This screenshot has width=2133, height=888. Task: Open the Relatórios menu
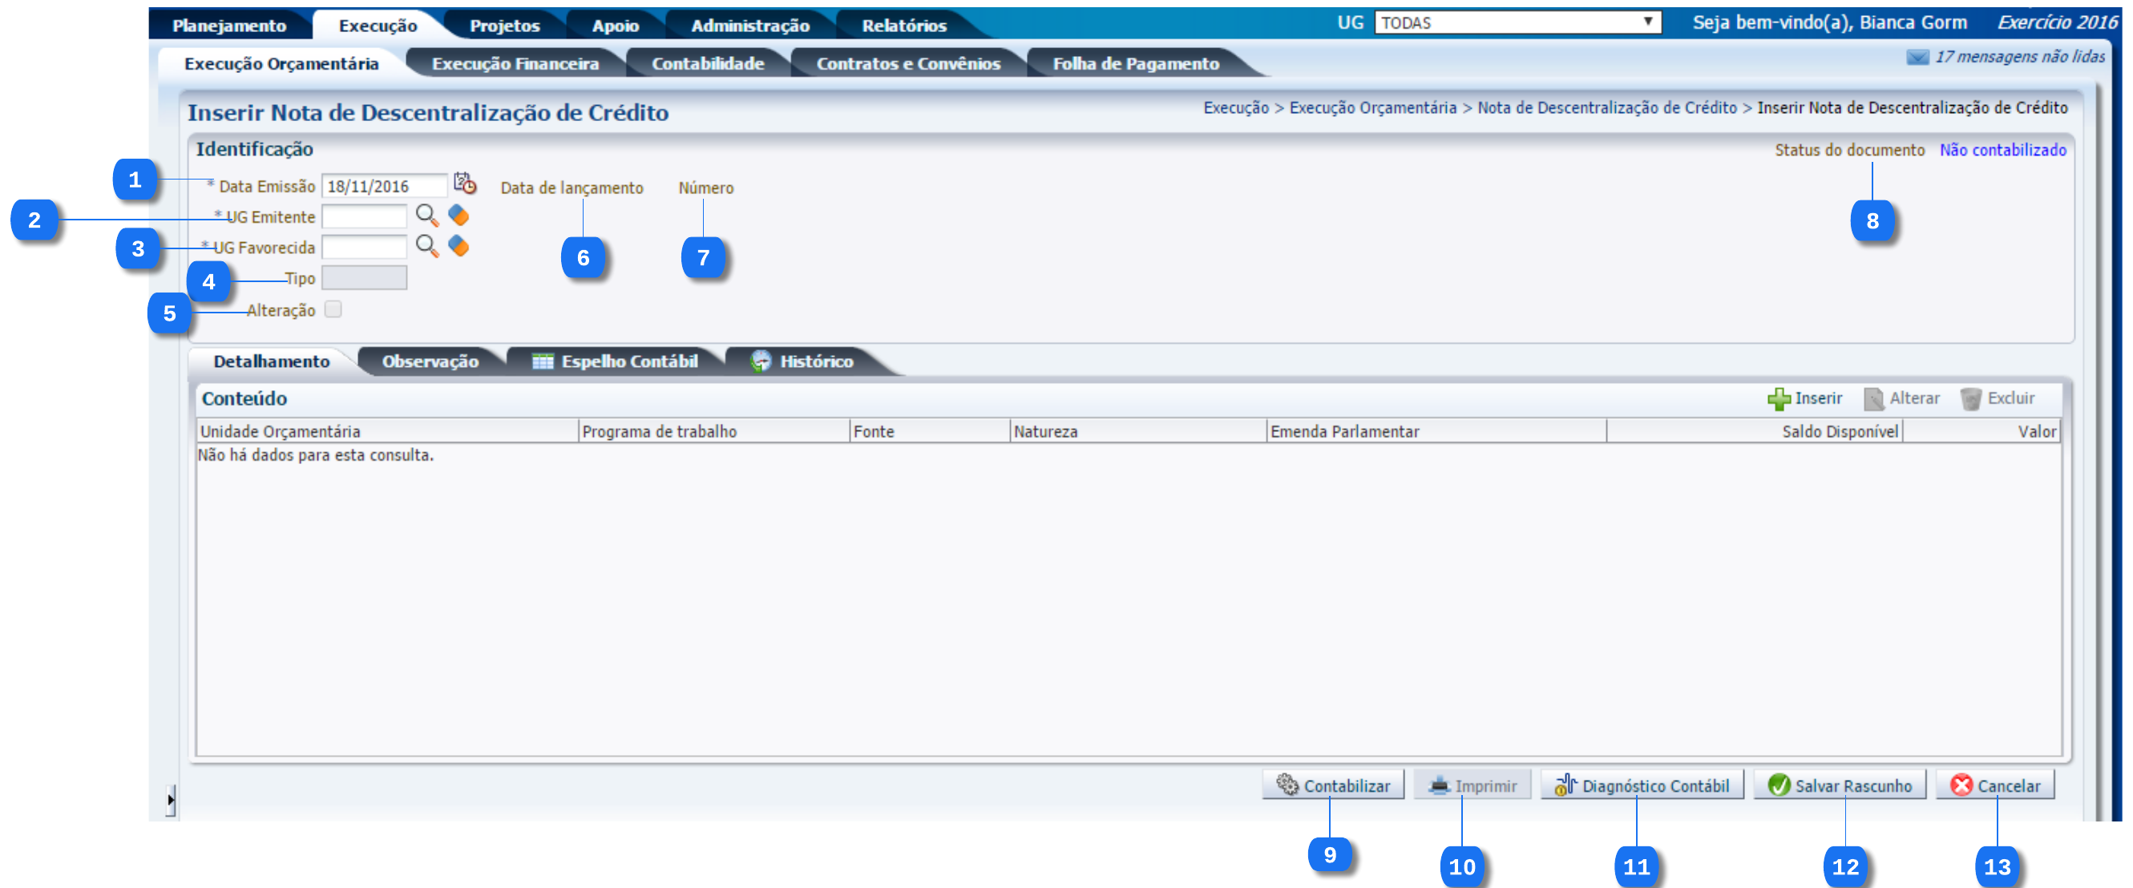coord(903,26)
